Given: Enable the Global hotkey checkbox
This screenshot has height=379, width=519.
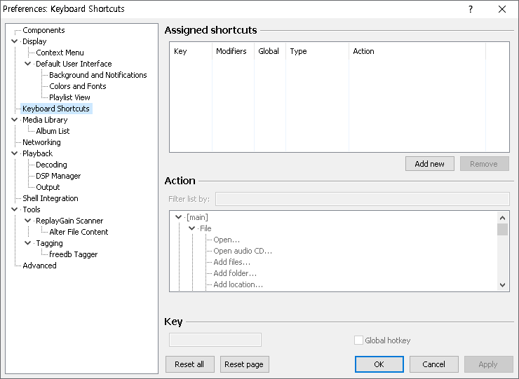Looking at the screenshot, I should [x=358, y=340].
